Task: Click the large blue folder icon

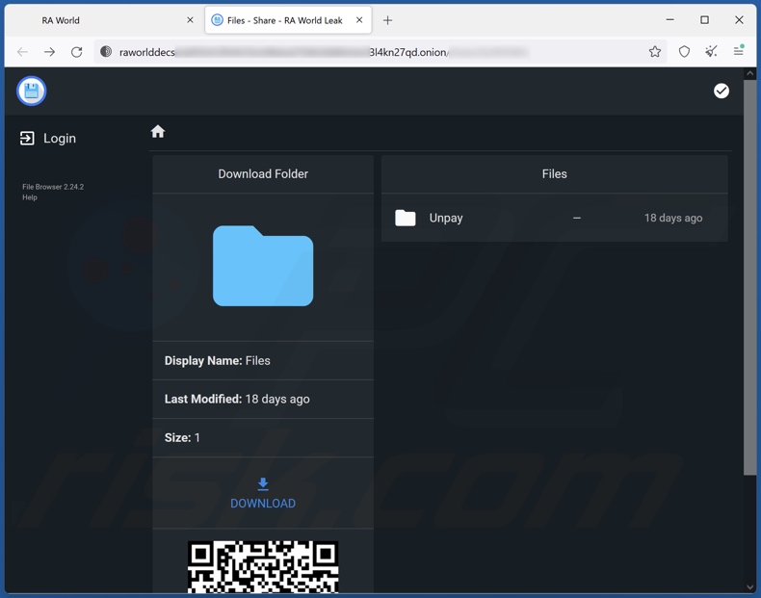Action: 263,266
